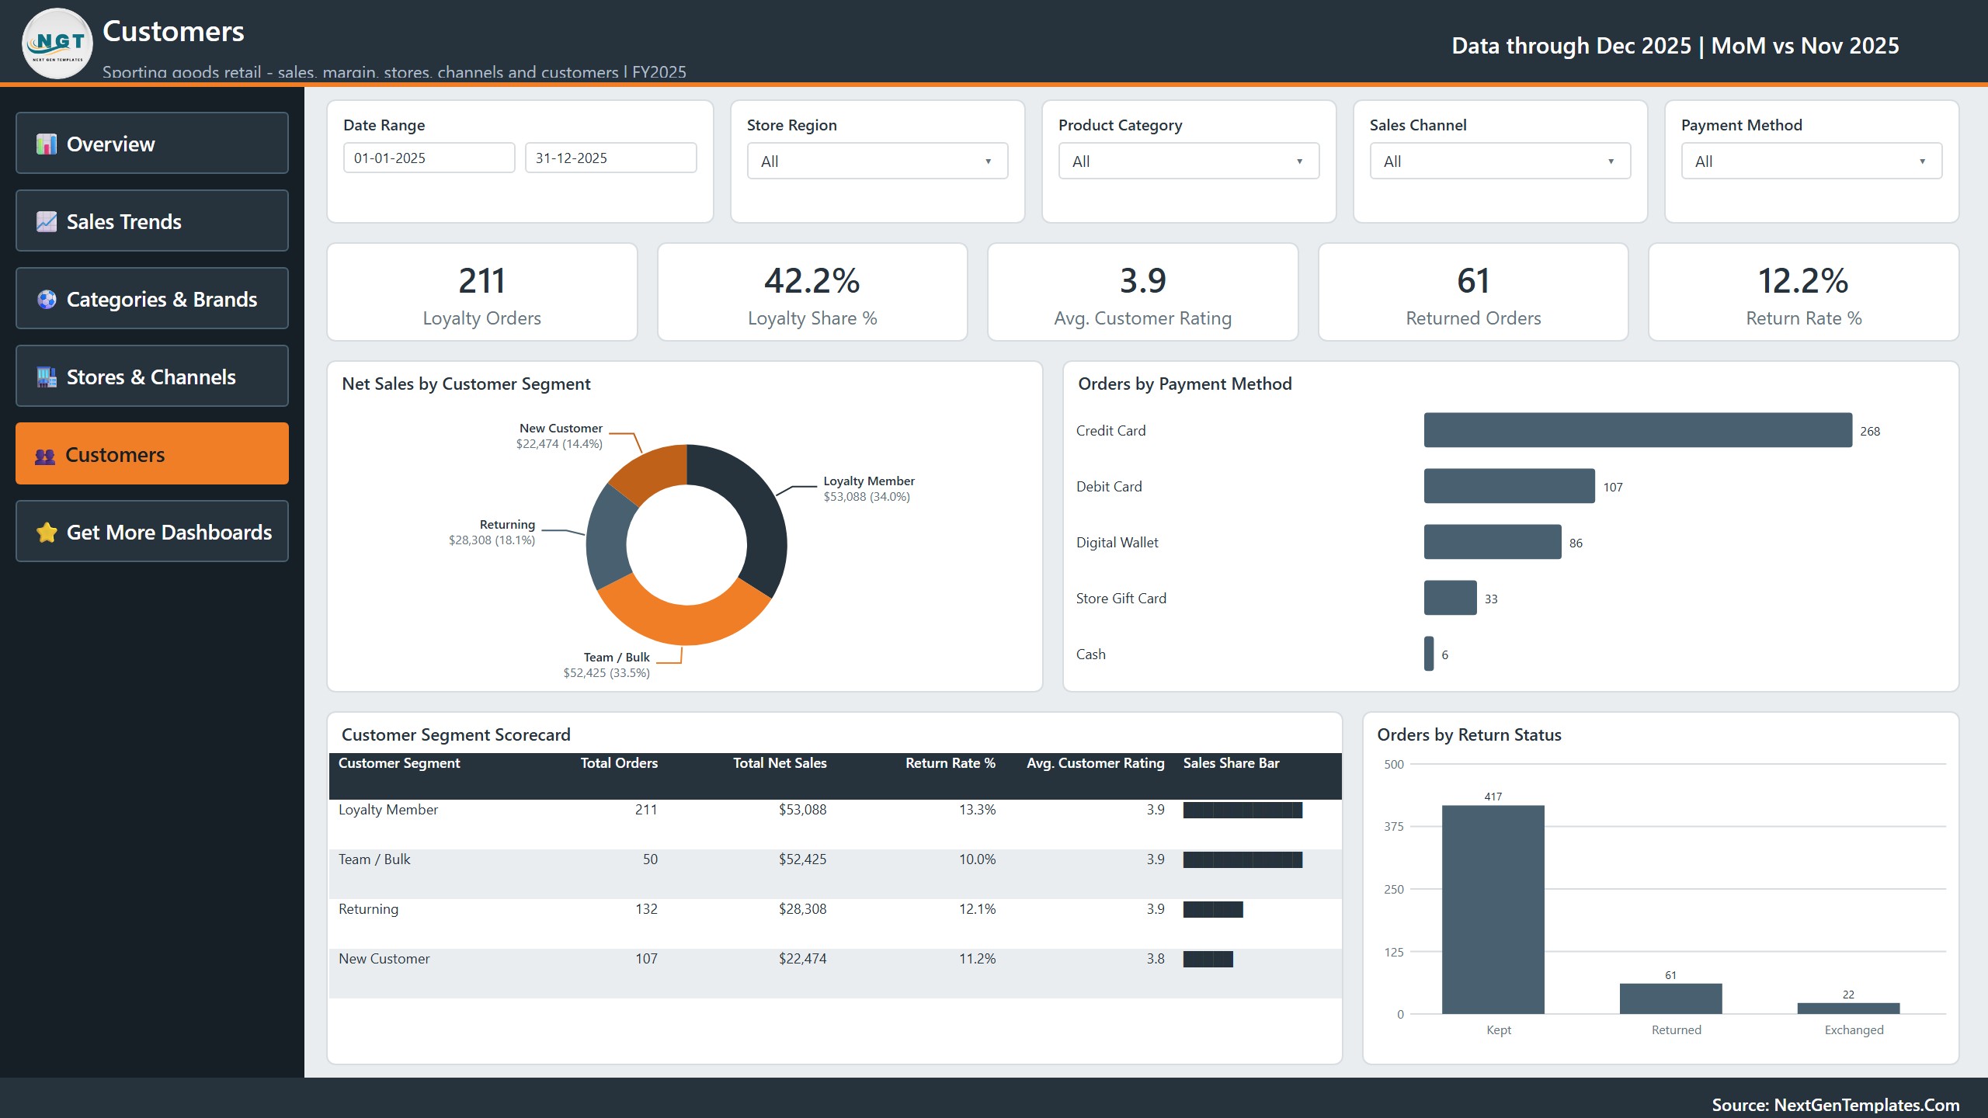
Task: Edit the start date 01-01-2025 field
Action: coord(429,158)
